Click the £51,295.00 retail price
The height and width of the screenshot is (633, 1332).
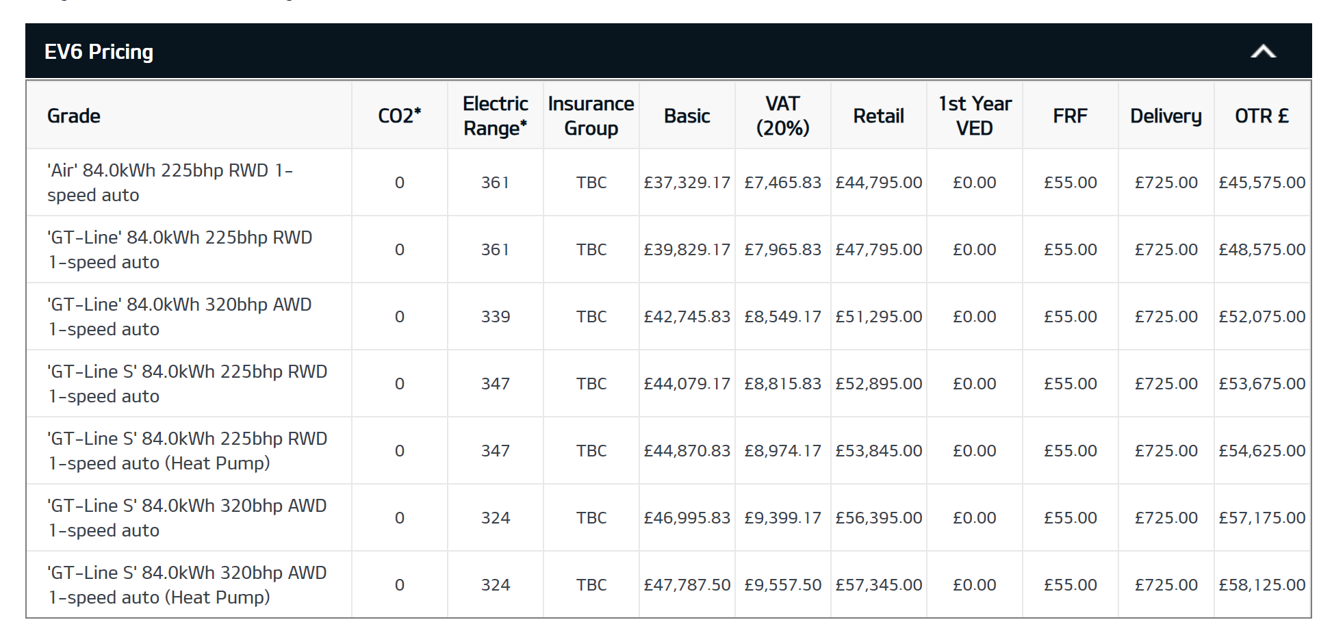[879, 317]
